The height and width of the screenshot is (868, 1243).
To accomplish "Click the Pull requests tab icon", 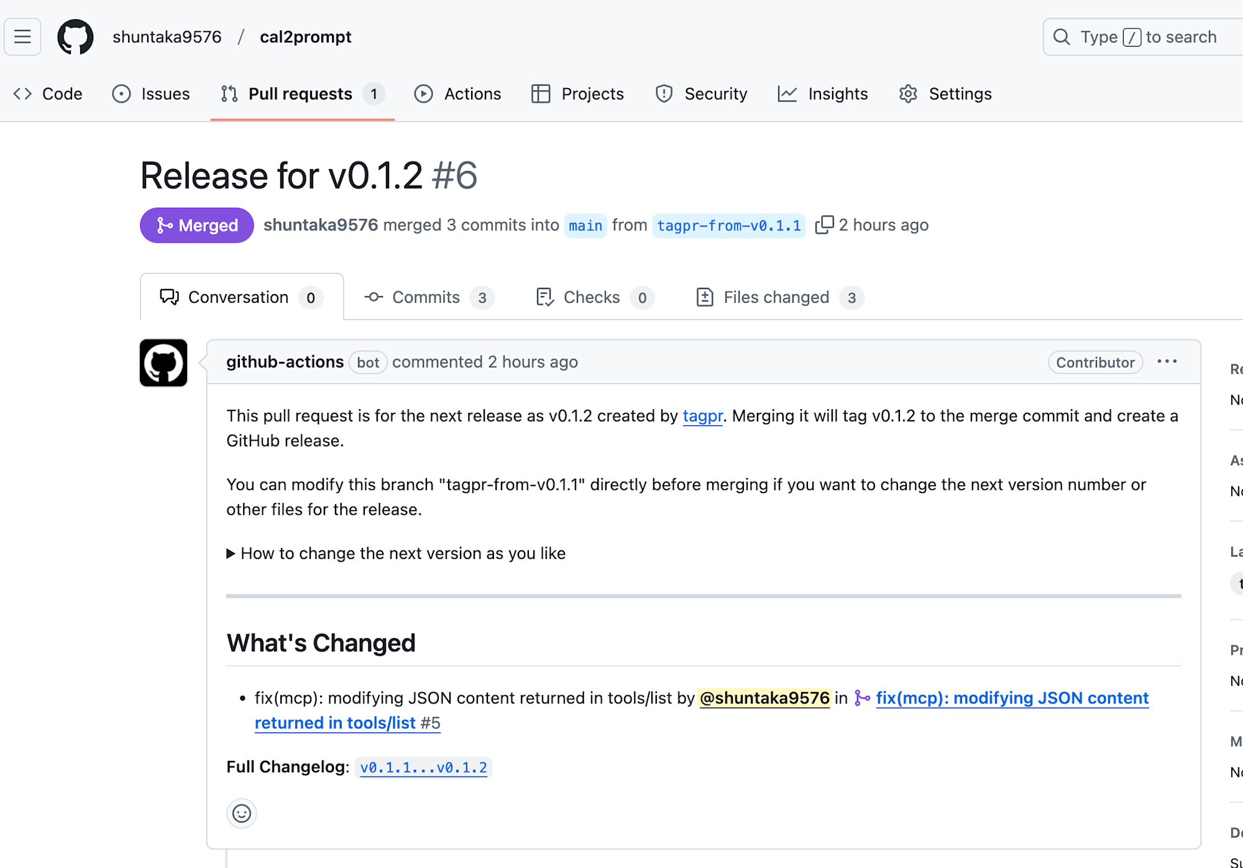I will [x=229, y=93].
